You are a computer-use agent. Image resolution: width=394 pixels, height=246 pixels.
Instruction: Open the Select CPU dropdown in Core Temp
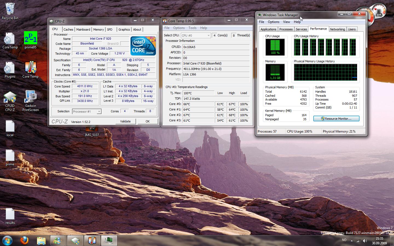(196, 35)
